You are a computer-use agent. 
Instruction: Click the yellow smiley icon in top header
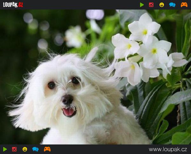[162, 5]
